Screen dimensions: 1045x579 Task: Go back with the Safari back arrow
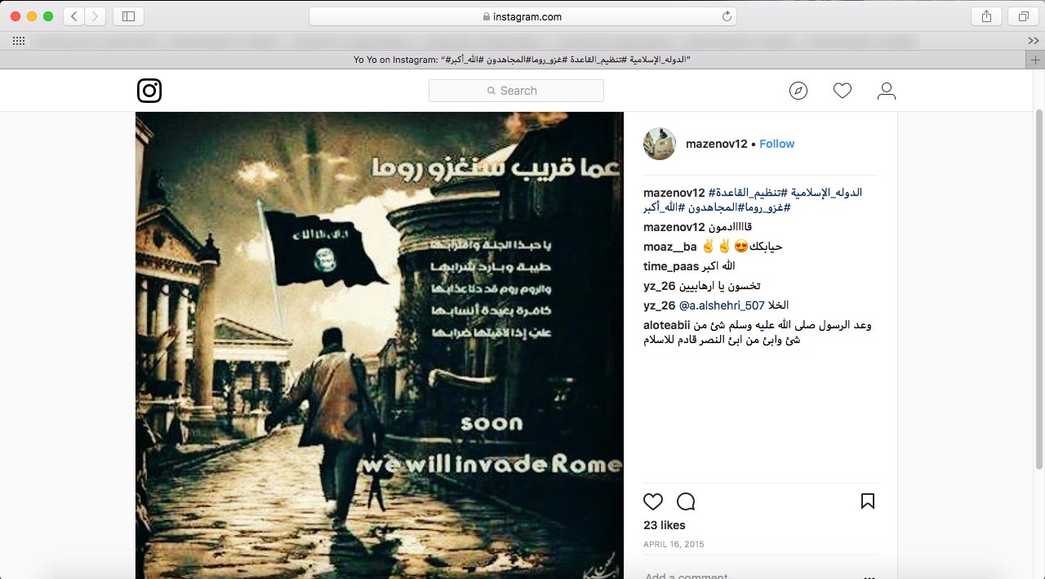(73, 16)
